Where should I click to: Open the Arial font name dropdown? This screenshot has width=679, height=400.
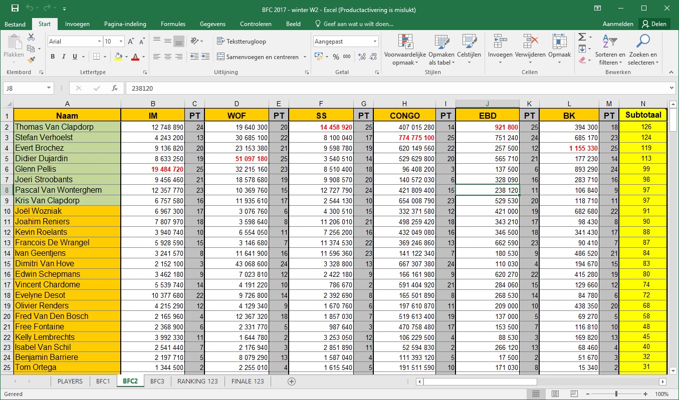99,42
